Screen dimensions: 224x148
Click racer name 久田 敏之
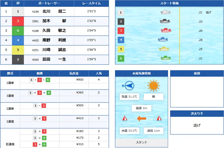point(54,30)
